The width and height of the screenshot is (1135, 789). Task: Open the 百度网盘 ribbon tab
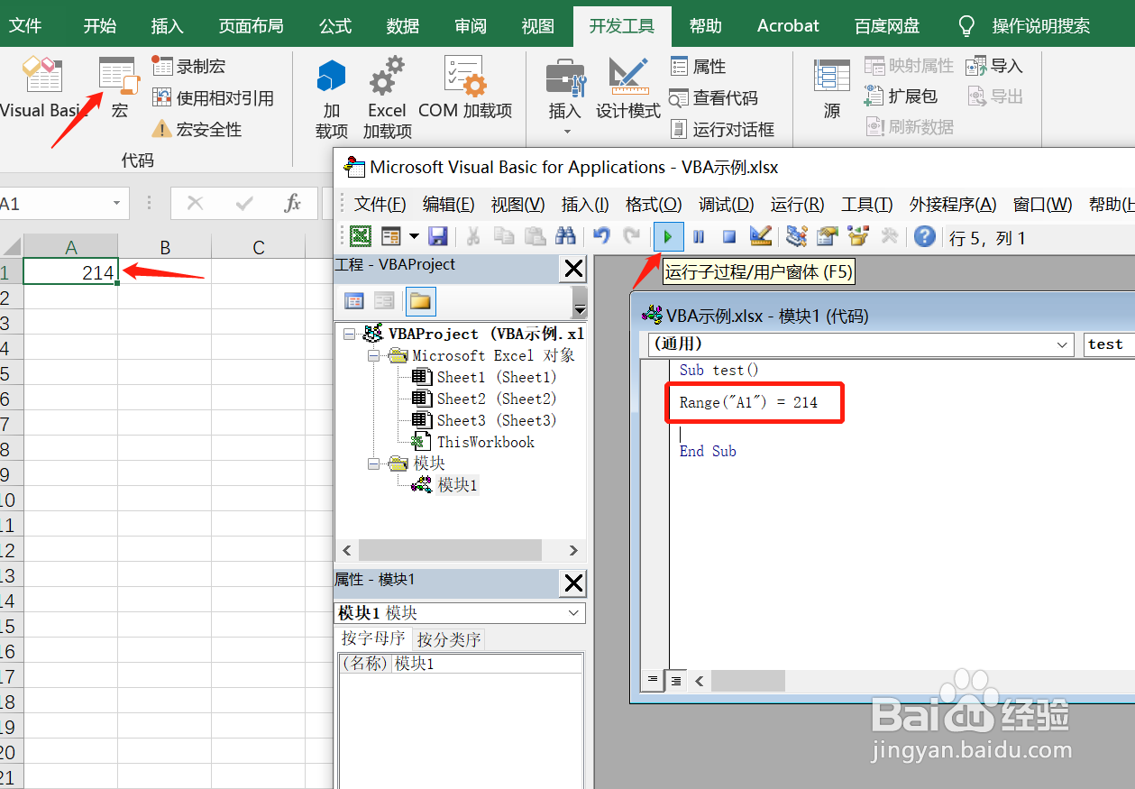[887, 25]
